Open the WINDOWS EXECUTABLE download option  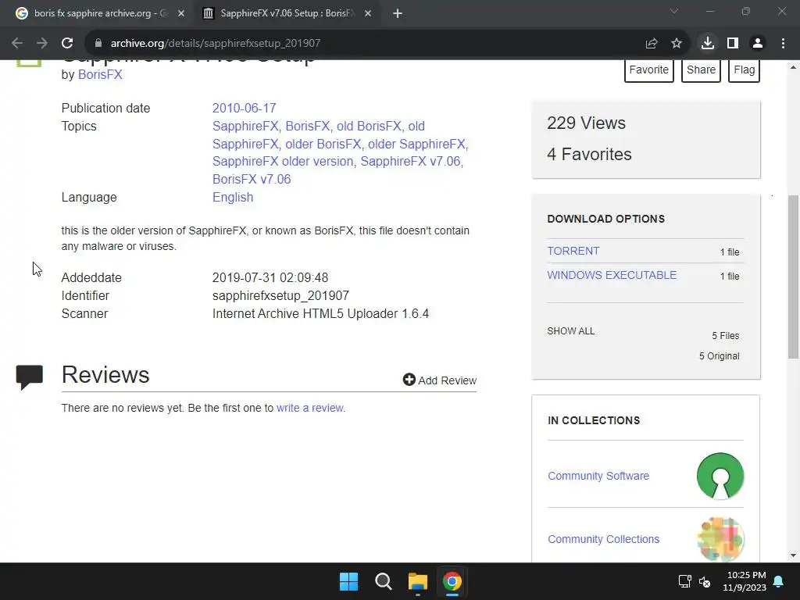pos(612,275)
